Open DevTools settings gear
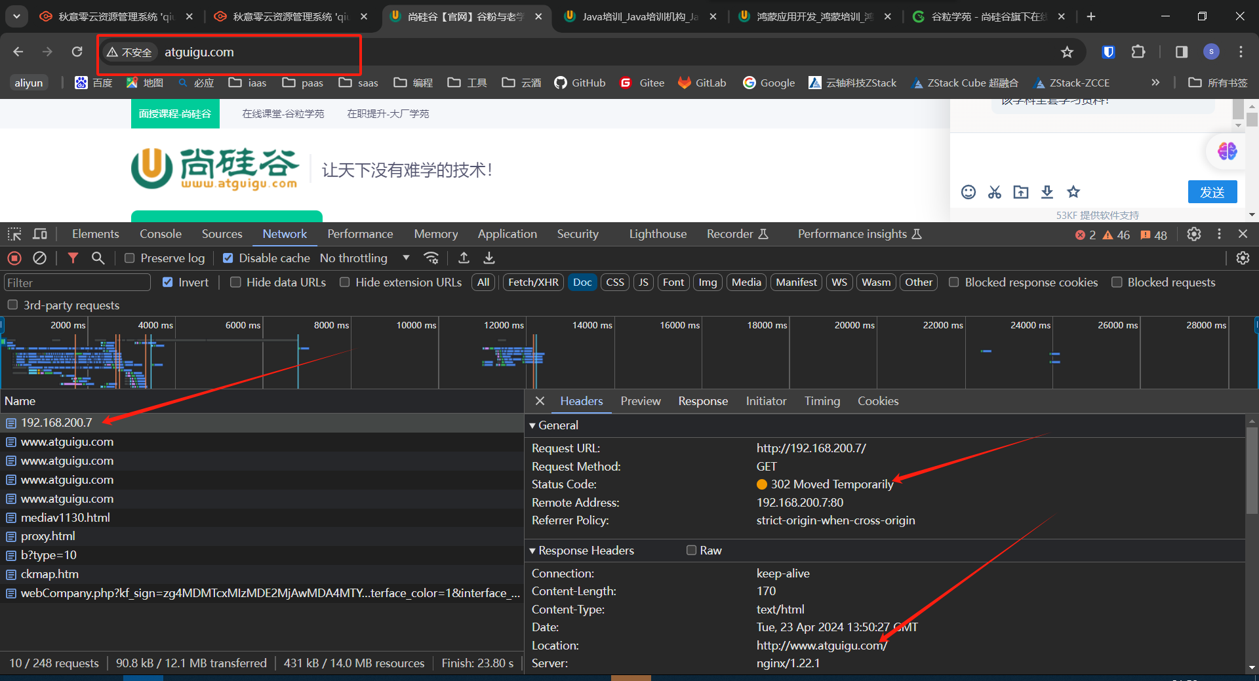 point(1194,234)
